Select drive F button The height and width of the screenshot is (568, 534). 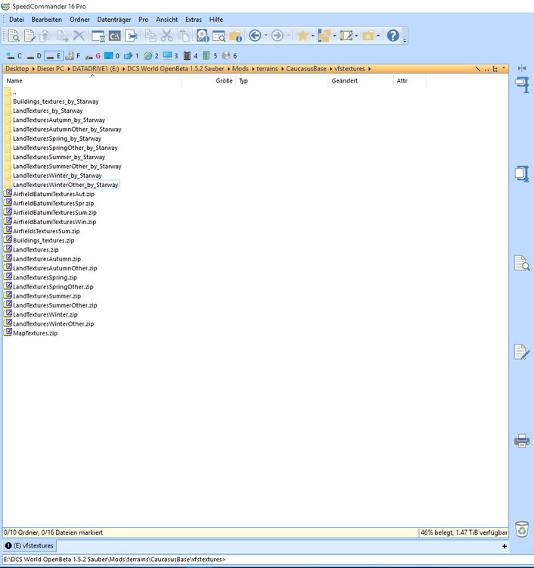(x=73, y=56)
